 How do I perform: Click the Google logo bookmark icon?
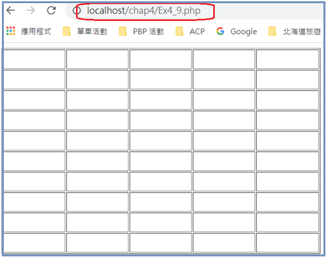(220, 31)
